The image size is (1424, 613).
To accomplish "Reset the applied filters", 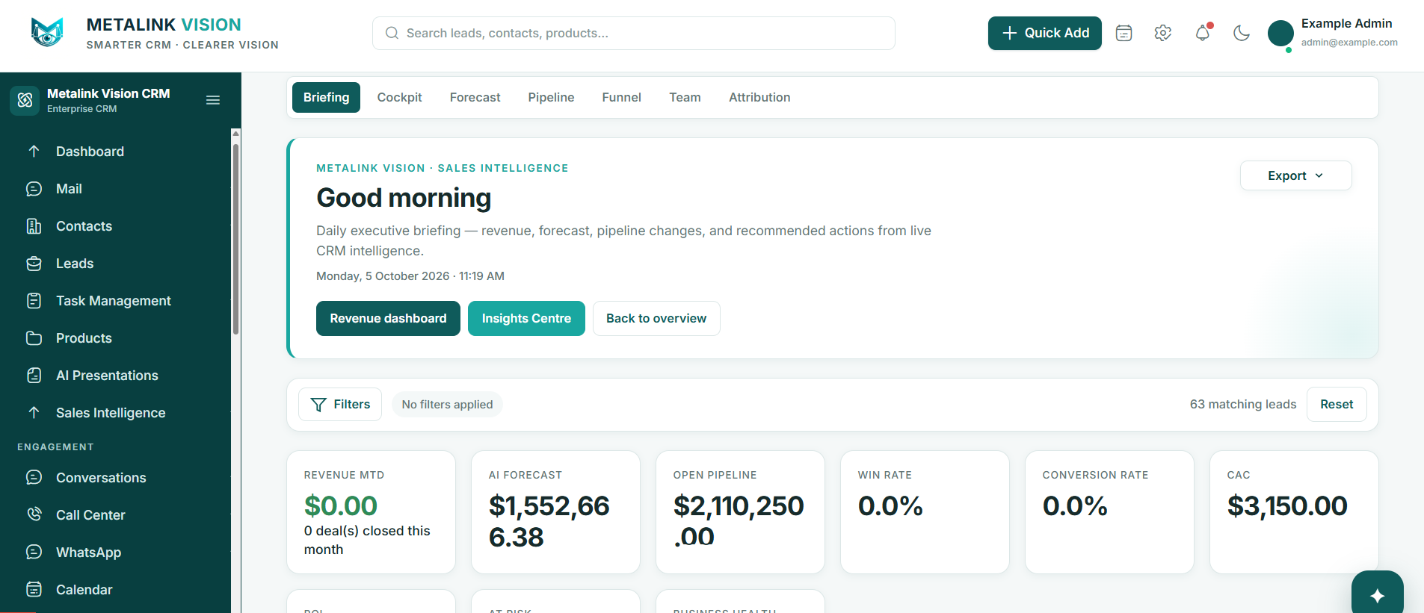I will tap(1337, 404).
